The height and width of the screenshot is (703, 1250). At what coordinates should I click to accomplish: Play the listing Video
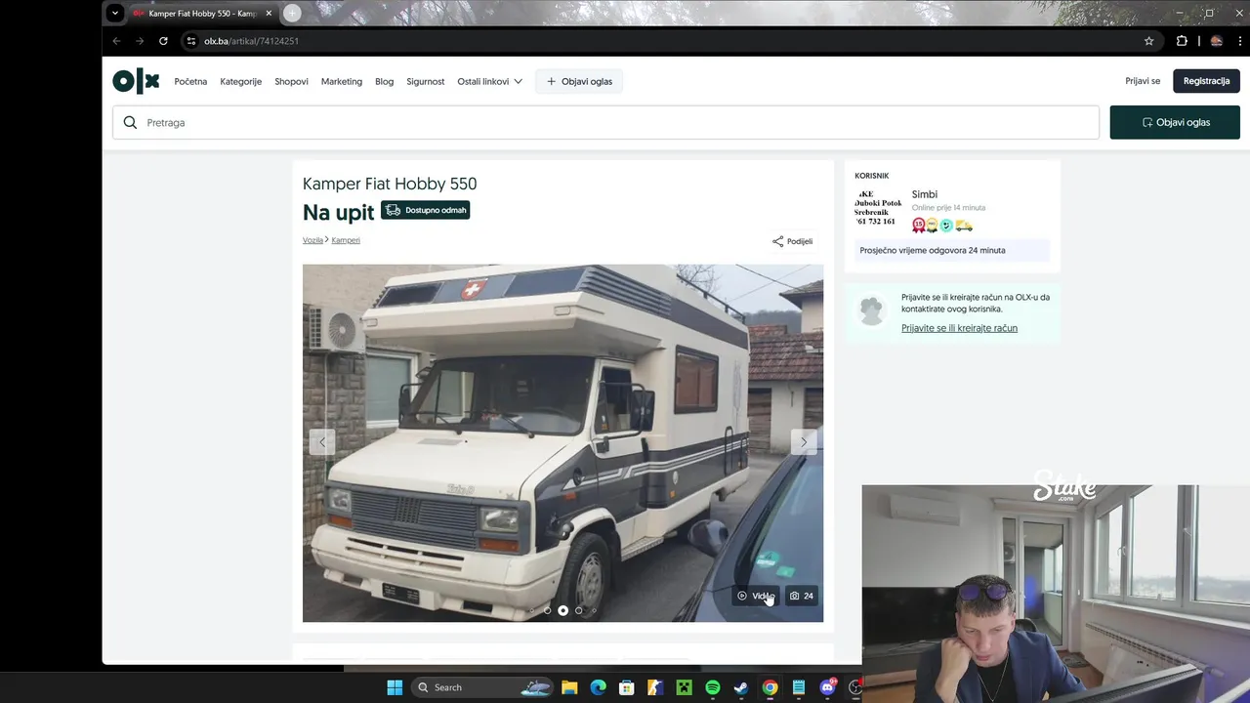point(756,596)
